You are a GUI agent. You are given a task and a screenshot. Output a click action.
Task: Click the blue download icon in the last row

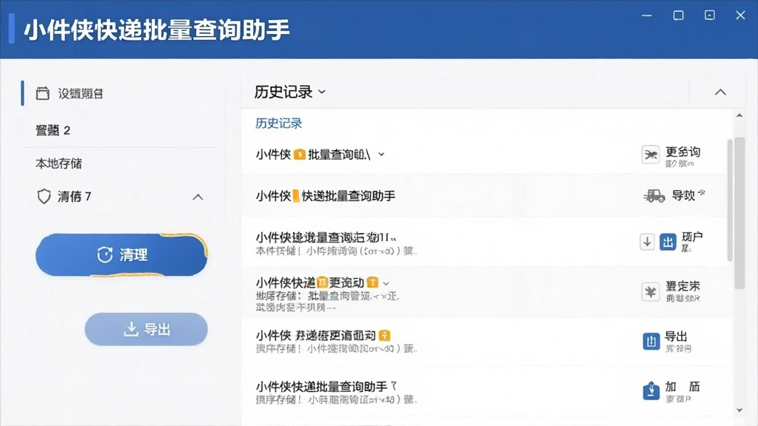[x=651, y=390]
